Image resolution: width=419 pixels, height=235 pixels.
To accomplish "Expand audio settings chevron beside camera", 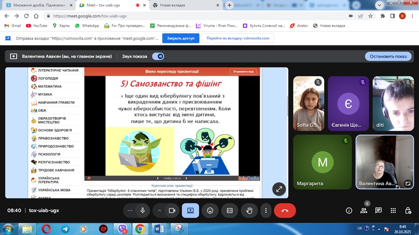I will point(160,211).
